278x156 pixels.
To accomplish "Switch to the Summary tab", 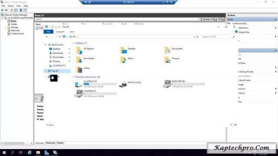I will 40,143.
